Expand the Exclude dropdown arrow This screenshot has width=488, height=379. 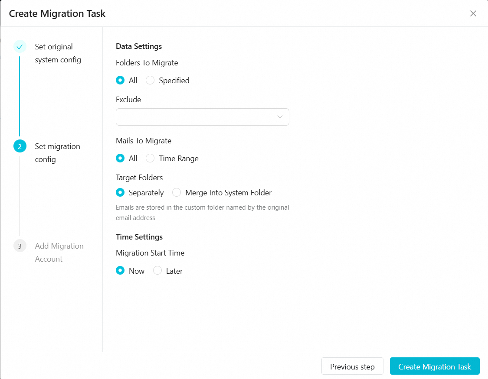point(280,117)
